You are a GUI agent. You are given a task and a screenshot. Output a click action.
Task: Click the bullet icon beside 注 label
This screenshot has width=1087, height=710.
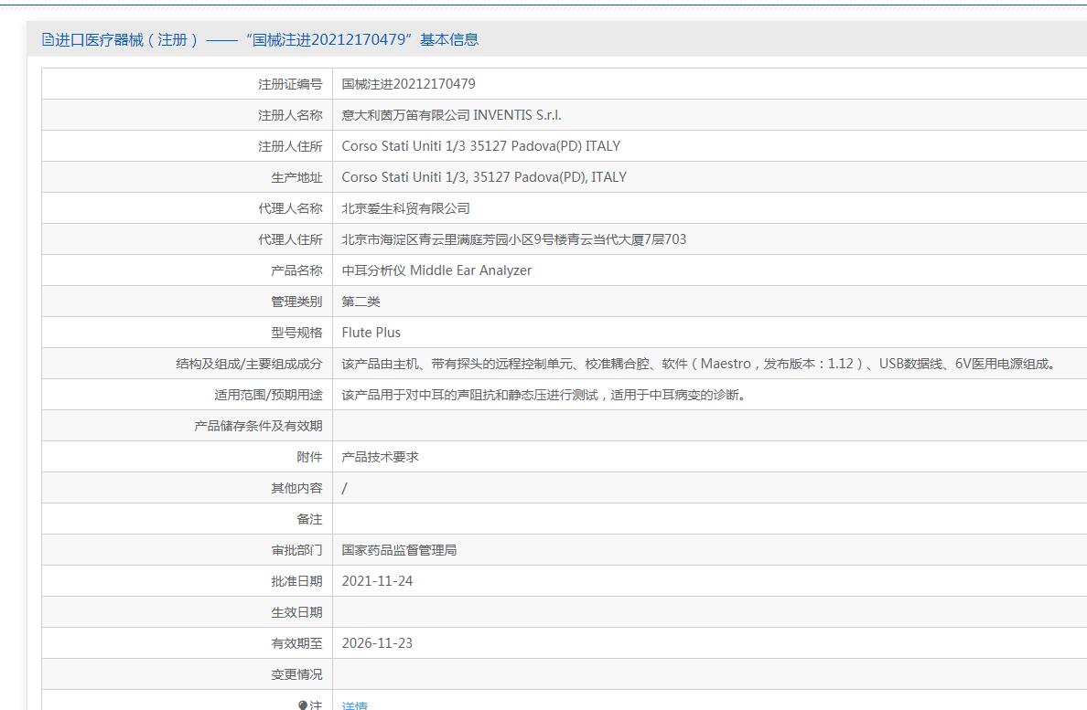point(302,705)
